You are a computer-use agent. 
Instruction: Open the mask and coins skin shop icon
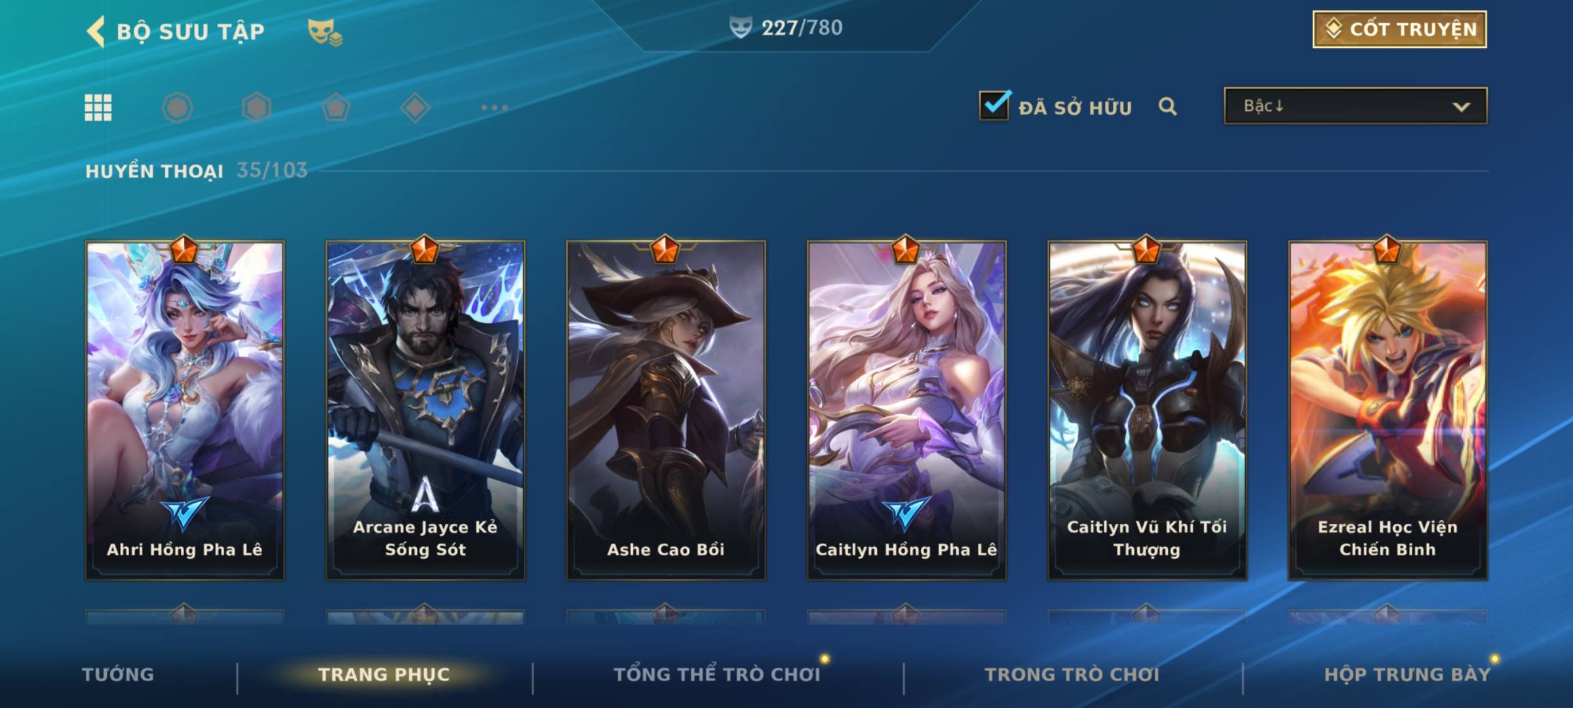pos(325,31)
